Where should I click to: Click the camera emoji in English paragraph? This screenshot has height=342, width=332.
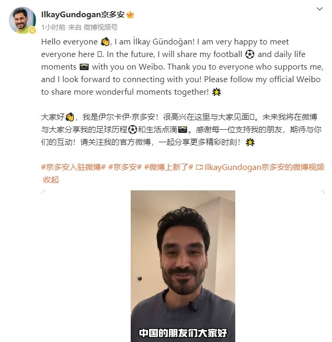click(84, 67)
